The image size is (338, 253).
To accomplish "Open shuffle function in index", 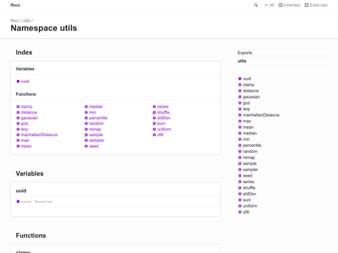I will pos(163,112).
